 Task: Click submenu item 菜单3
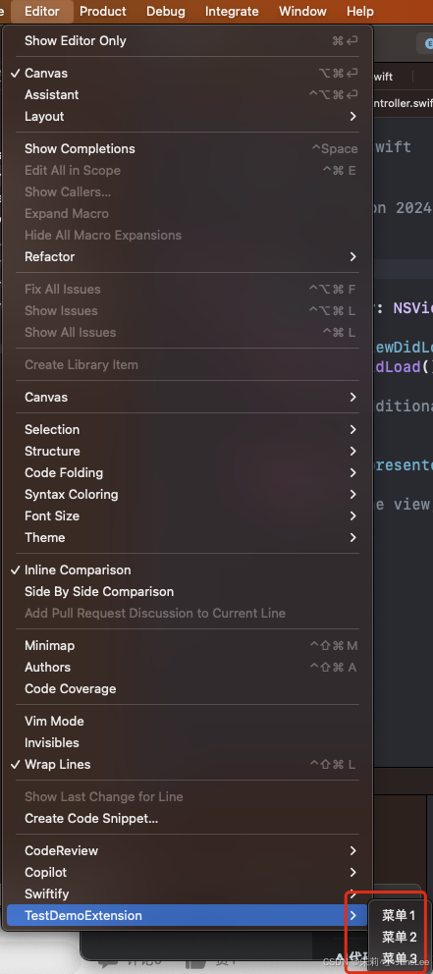(x=399, y=958)
